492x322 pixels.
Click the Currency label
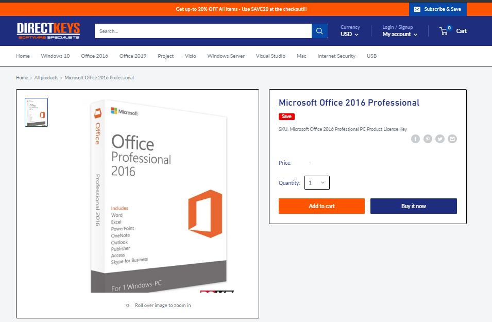pyautogui.click(x=350, y=27)
